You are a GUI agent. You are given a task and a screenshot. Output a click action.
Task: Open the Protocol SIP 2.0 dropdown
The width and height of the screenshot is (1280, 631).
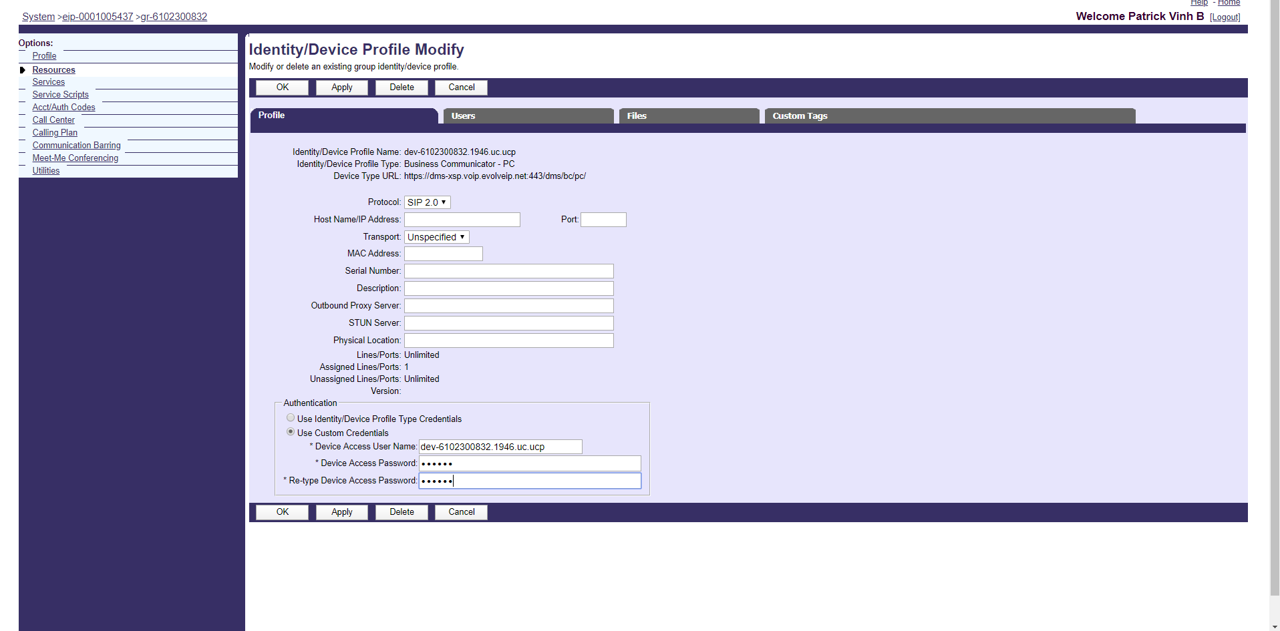(x=427, y=202)
